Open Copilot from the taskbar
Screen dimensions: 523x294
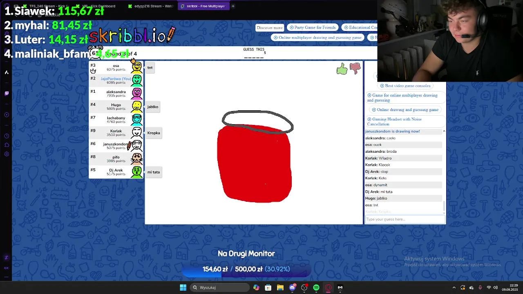(x=256, y=287)
